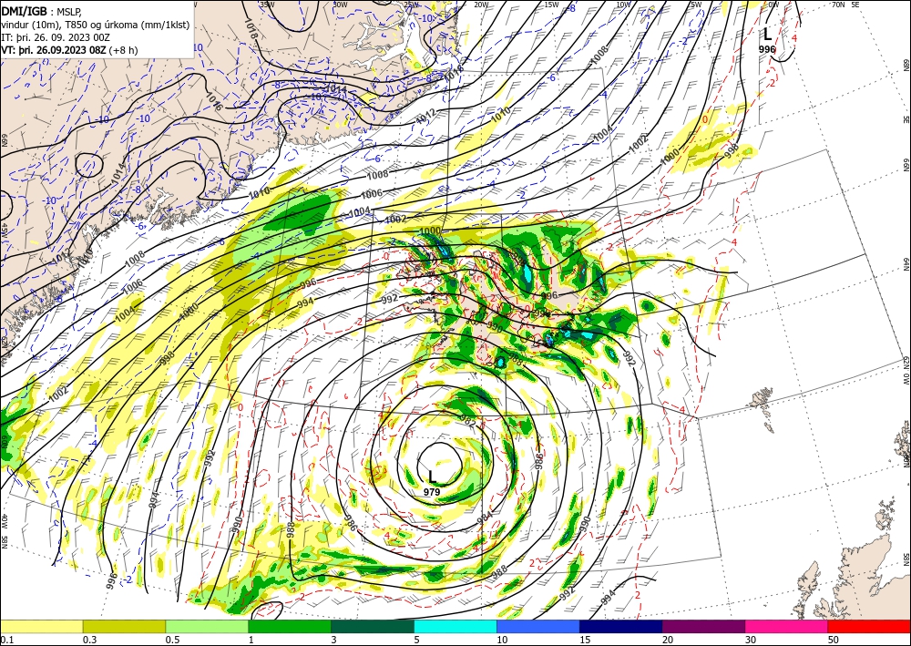Select the green 1–3 legend color segment

pyautogui.click(x=290, y=626)
